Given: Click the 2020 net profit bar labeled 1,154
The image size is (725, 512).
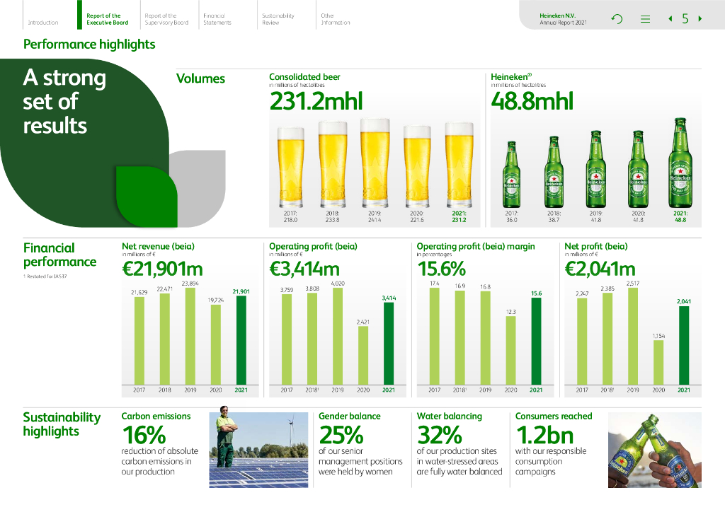Looking at the screenshot, I should point(658,362).
